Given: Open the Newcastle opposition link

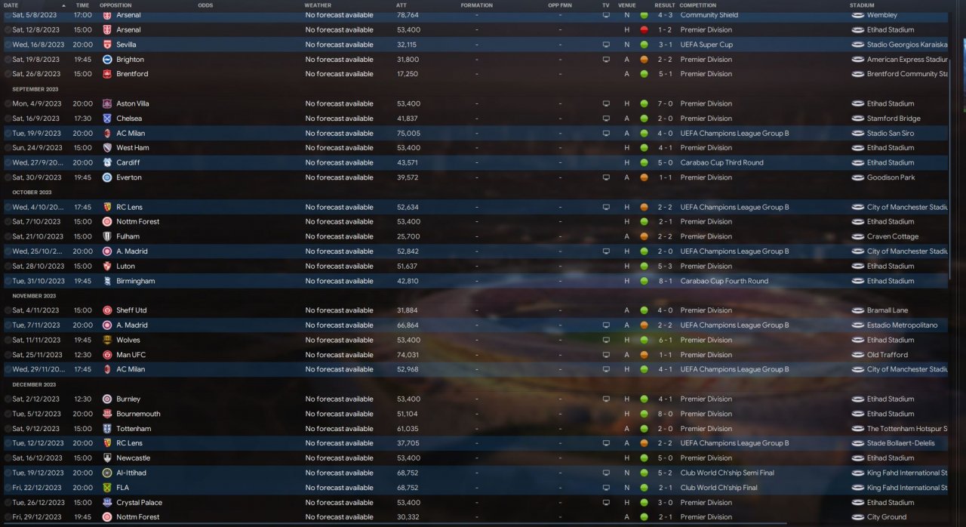Looking at the screenshot, I should tap(133, 458).
